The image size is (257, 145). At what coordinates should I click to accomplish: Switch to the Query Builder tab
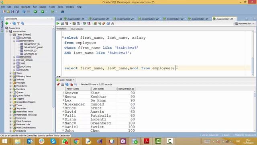(77, 29)
